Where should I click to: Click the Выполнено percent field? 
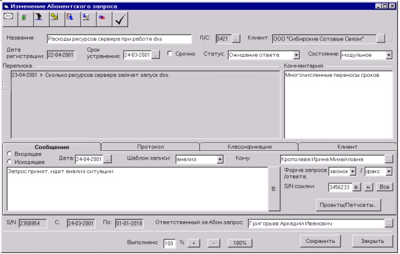pyautogui.click(x=169, y=243)
